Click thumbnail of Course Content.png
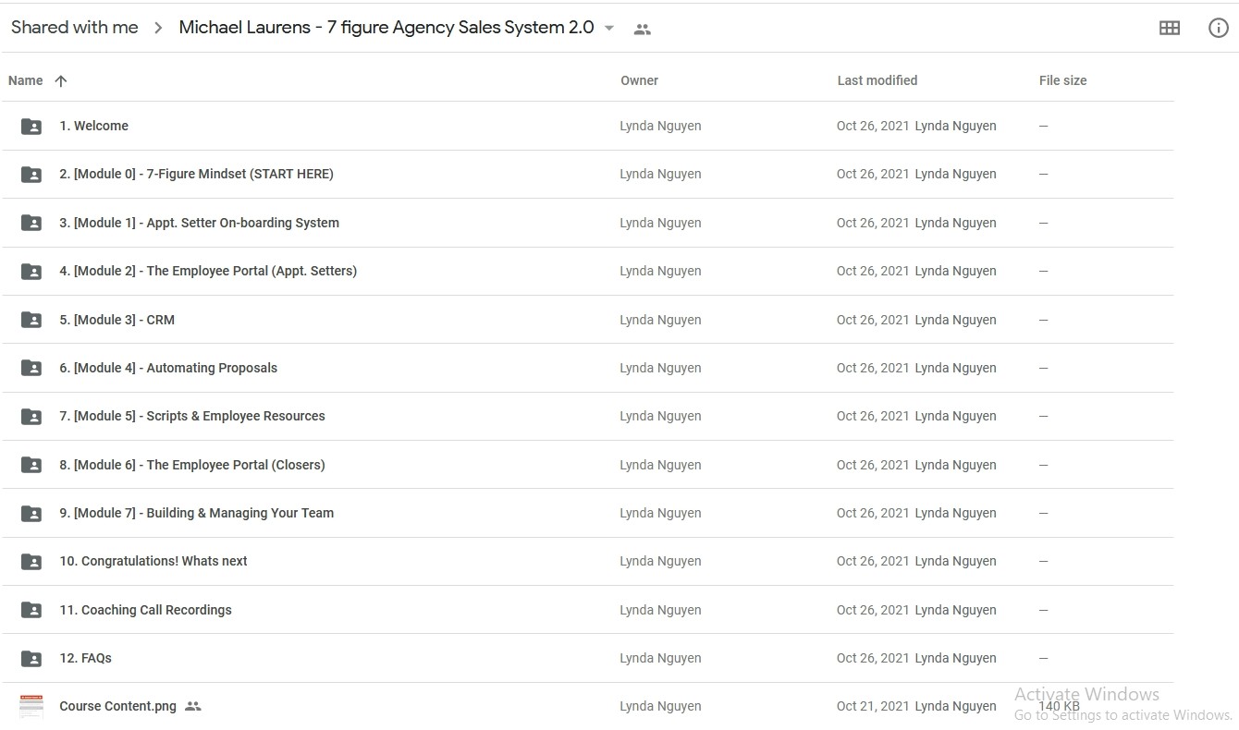Screen dimensions: 1239x730 tap(31, 706)
